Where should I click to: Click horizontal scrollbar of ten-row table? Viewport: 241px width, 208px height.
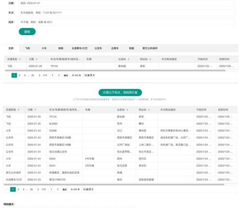pyautogui.click(x=114, y=184)
